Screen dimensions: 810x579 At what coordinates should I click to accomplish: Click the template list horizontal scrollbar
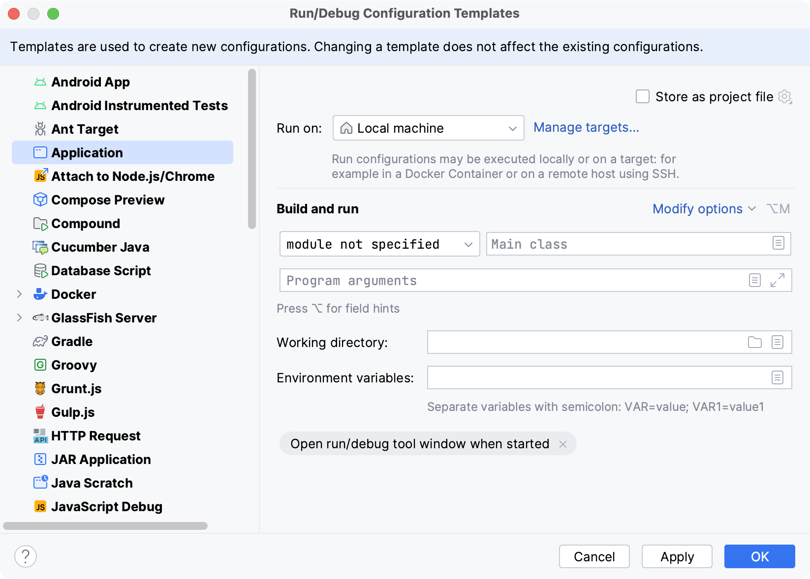point(105,526)
